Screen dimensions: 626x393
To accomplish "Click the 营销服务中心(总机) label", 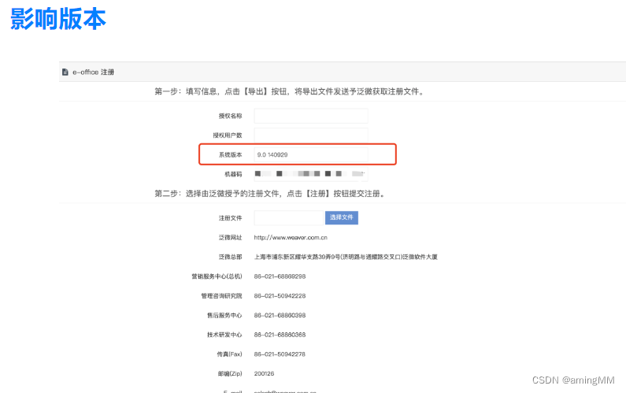I will click(x=217, y=276).
